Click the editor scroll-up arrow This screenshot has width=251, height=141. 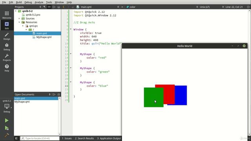249,11
